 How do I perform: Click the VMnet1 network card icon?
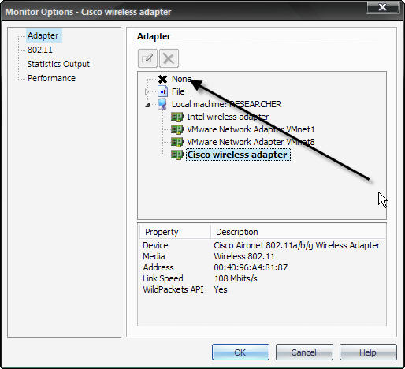[x=177, y=129]
